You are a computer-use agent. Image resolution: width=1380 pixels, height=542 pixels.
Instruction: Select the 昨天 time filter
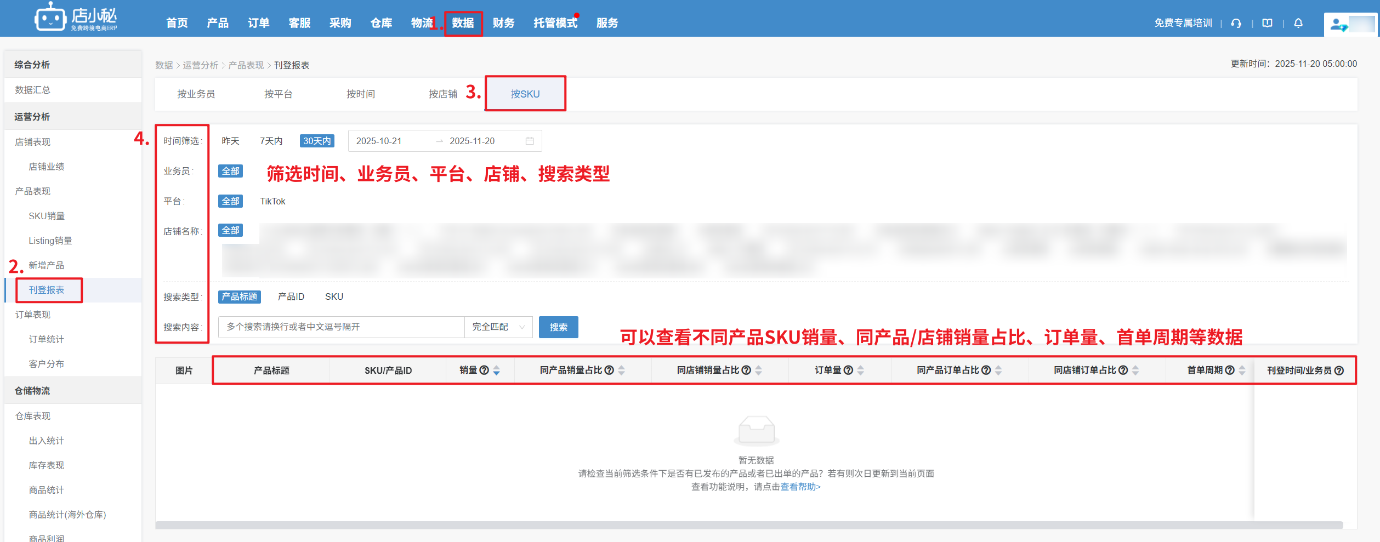(x=230, y=141)
